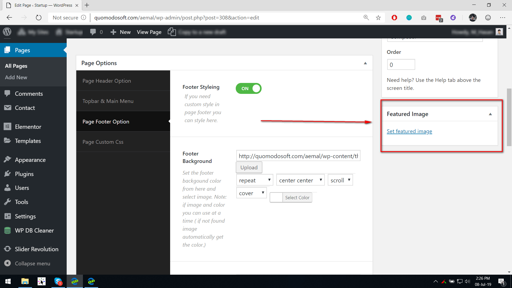The image size is (512, 288).
Task: Open Elementor from the sidebar
Action: 28,127
